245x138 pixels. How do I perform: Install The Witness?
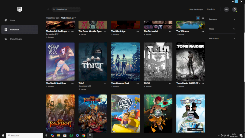click(x=180, y=34)
